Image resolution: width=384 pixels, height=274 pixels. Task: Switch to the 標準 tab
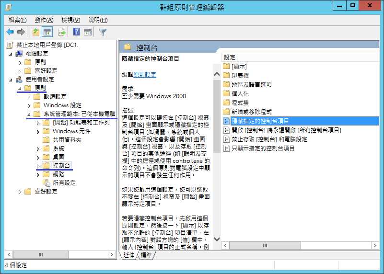click(146, 255)
